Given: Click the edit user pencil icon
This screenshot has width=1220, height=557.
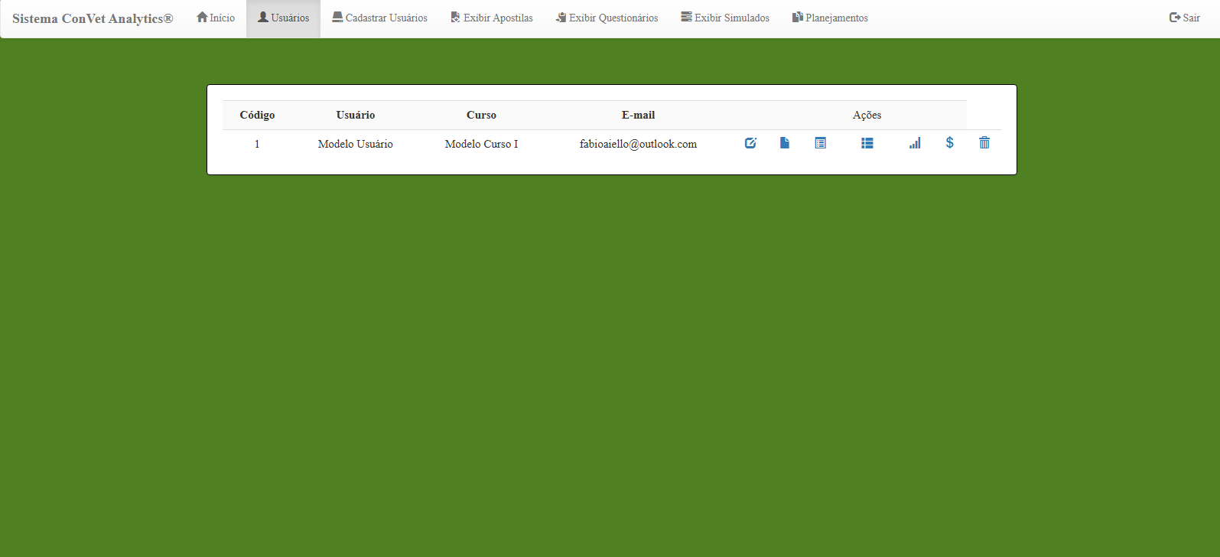Looking at the screenshot, I should pos(750,143).
